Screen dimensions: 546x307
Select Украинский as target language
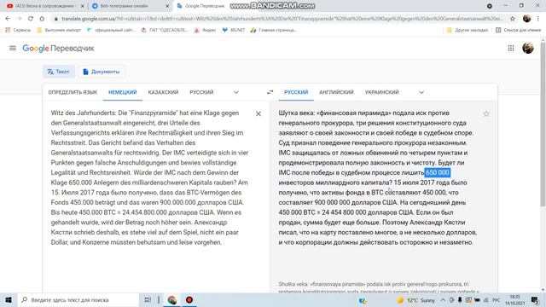381,92
